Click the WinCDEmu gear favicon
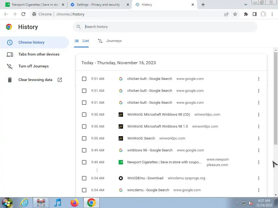The height and width of the screenshot is (208, 278). (121, 178)
